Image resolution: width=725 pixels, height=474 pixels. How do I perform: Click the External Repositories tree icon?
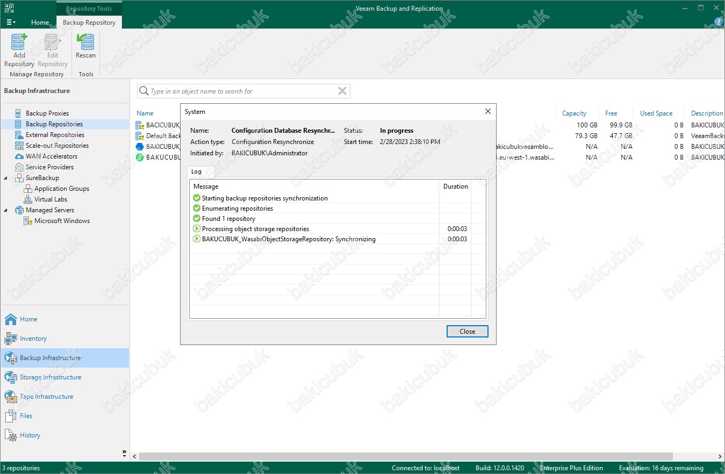pyautogui.click(x=20, y=135)
